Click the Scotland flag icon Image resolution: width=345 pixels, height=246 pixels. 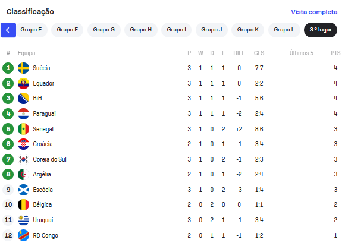[x=23, y=190]
